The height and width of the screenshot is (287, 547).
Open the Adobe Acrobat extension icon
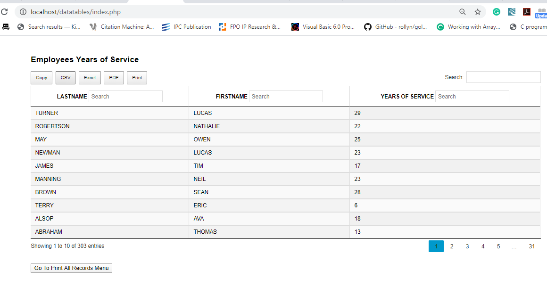point(527,12)
